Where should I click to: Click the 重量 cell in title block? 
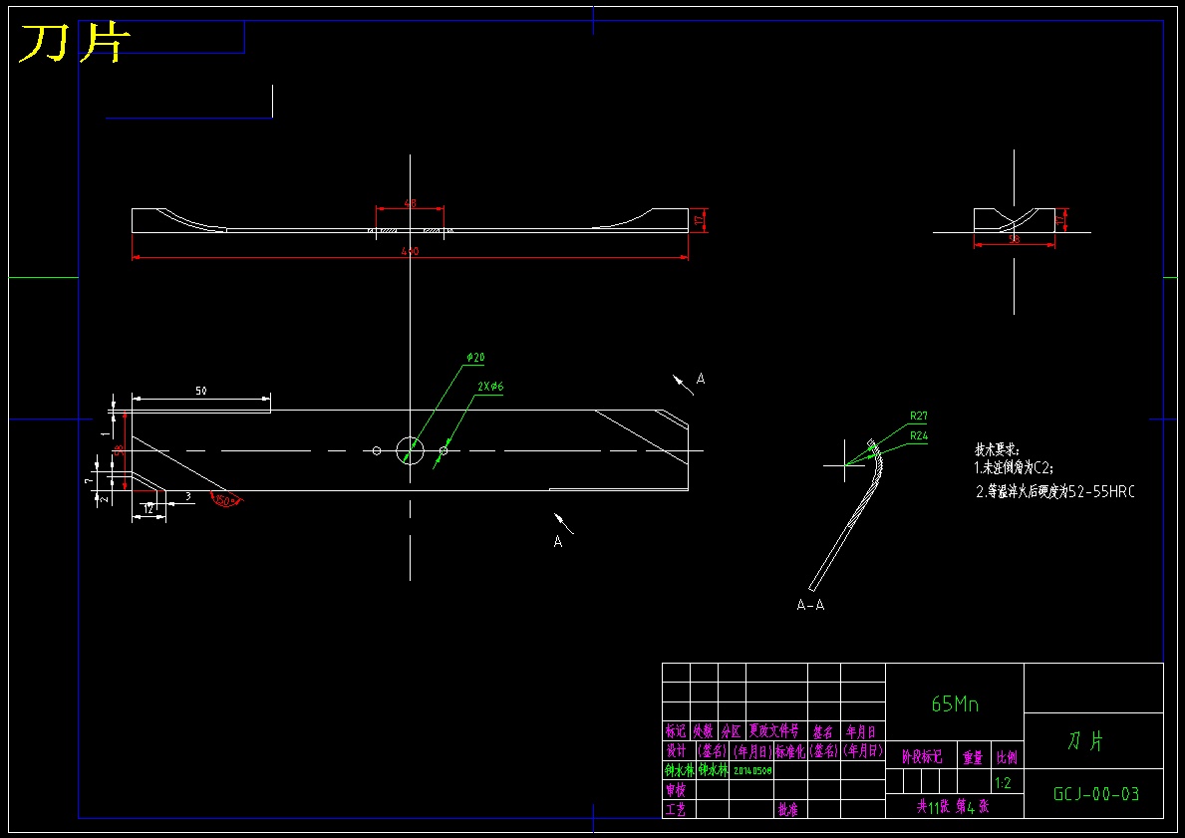[973, 757]
